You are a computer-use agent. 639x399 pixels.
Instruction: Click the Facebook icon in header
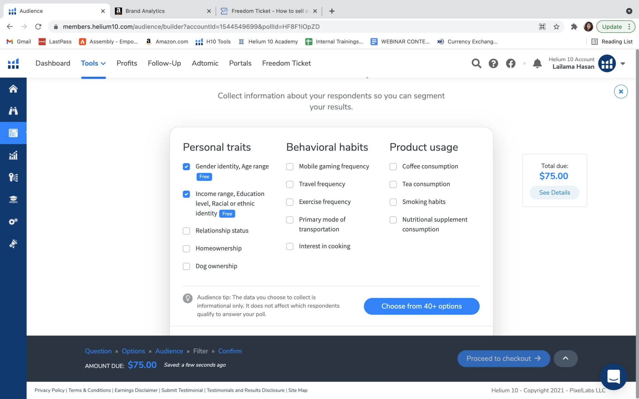click(511, 63)
